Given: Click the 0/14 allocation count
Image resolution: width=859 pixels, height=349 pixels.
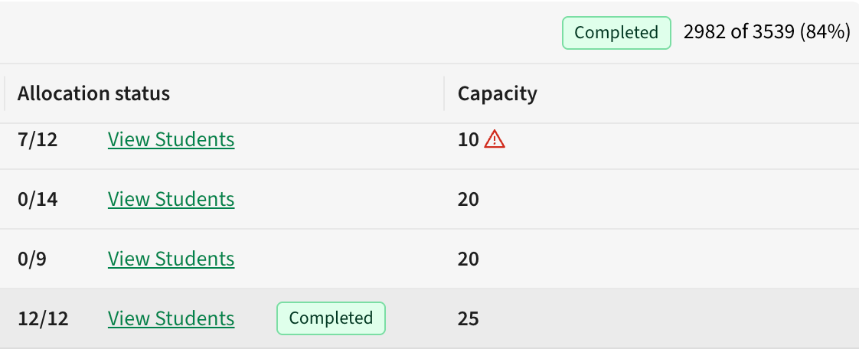Looking at the screenshot, I should click(x=38, y=199).
